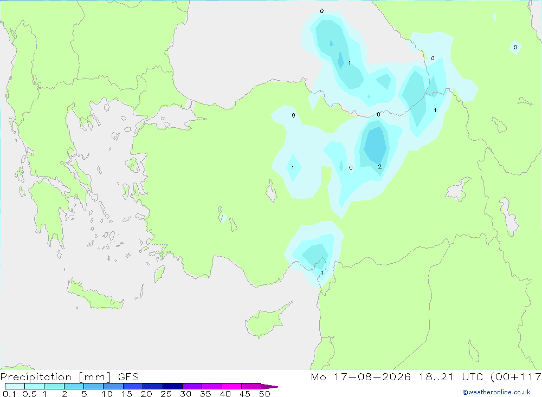Pick the 0.1–0.5 mm lightest cyan legend swatch
Screen dimensions: 542x397
pyautogui.click(x=15, y=386)
